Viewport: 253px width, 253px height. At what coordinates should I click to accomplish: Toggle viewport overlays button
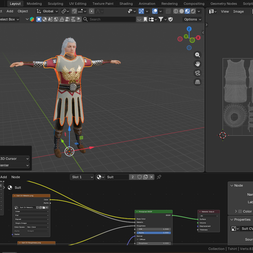point(155,11)
